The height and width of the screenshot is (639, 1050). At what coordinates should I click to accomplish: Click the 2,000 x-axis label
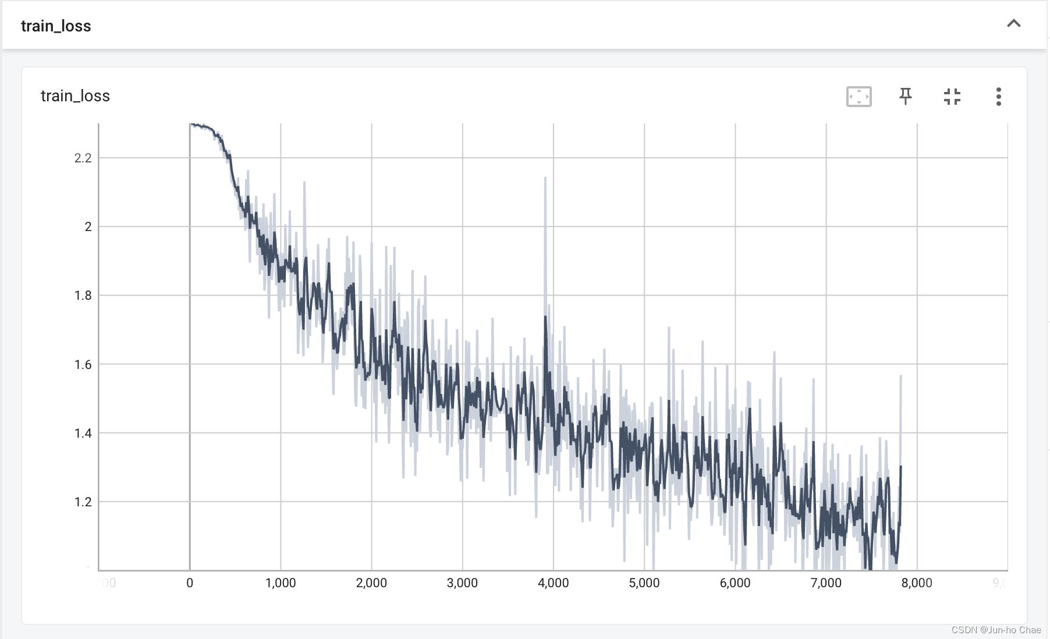click(371, 583)
